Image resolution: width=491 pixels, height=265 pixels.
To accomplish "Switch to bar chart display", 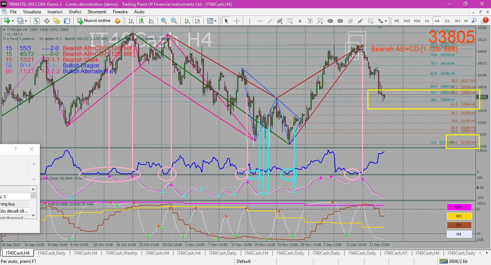I will (x=131, y=21).
